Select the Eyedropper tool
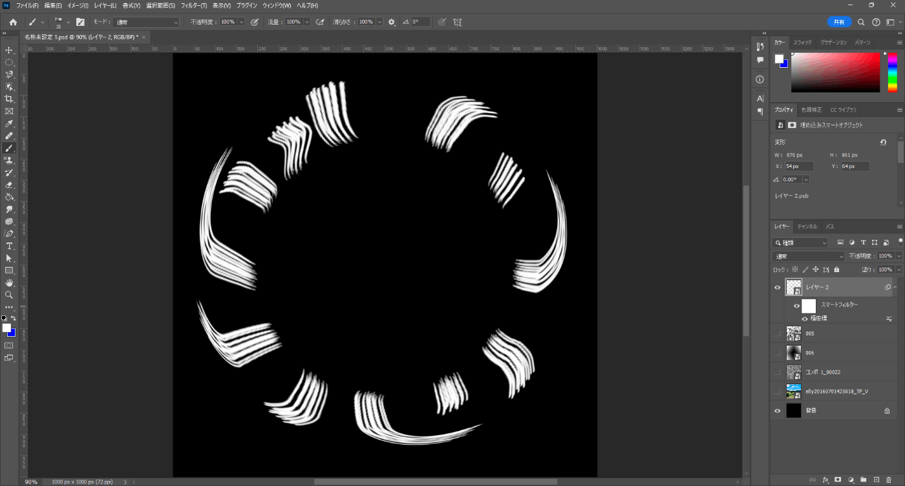The image size is (905, 486). click(x=9, y=123)
